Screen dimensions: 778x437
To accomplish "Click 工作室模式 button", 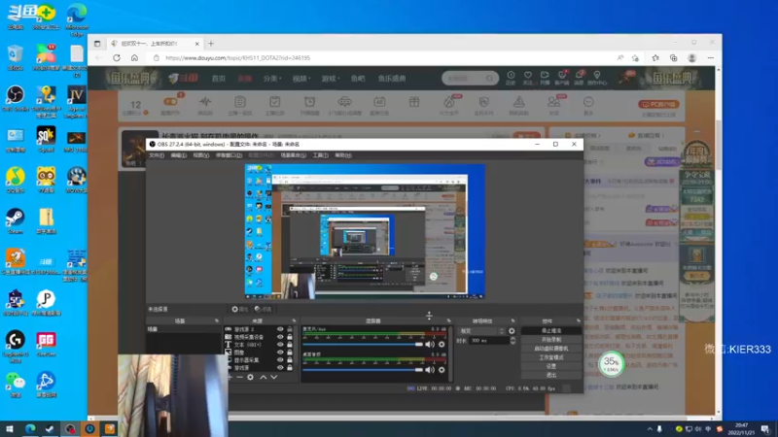I will click(x=550, y=357).
